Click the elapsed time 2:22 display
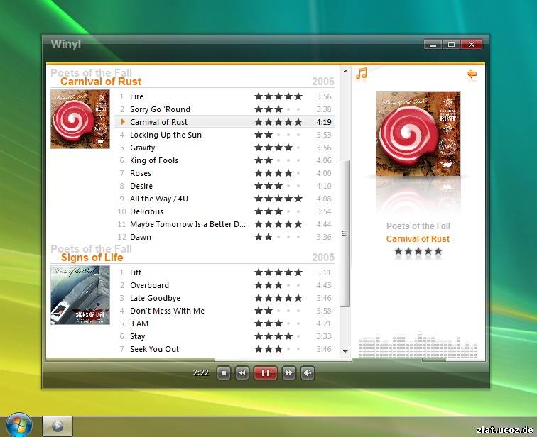The height and width of the screenshot is (437, 537). (201, 372)
